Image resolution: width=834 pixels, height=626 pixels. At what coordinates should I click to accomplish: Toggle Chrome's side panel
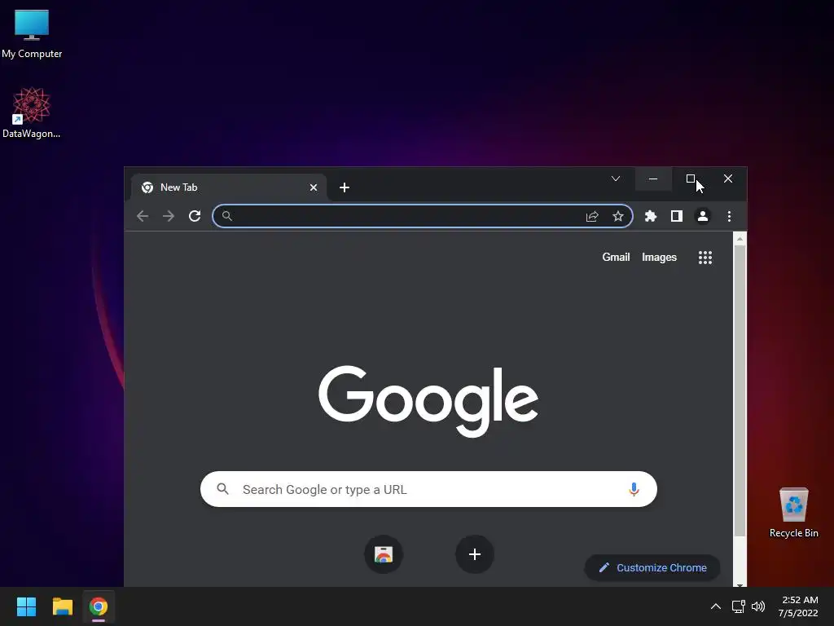pos(677,216)
